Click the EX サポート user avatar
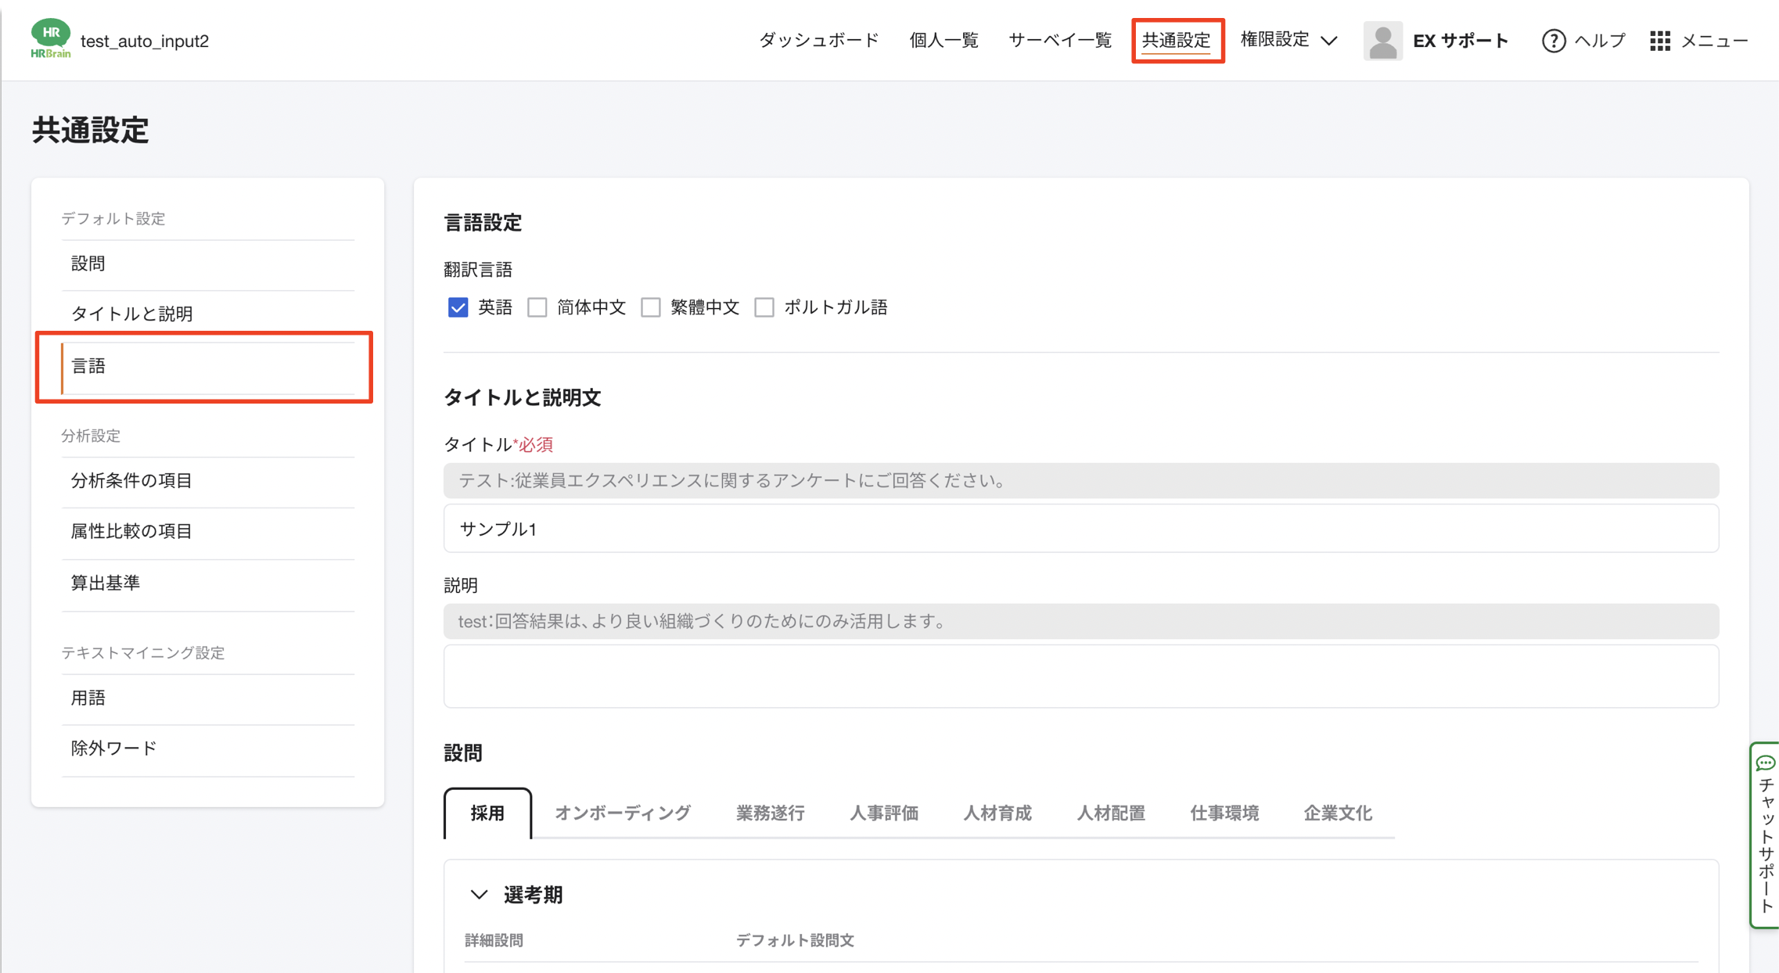1779x973 pixels. (x=1383, y=41)
